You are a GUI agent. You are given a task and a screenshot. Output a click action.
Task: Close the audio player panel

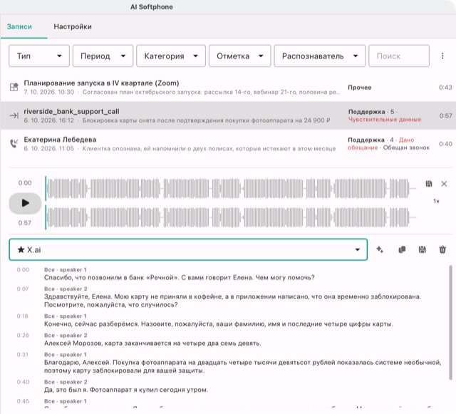(444, 184)
